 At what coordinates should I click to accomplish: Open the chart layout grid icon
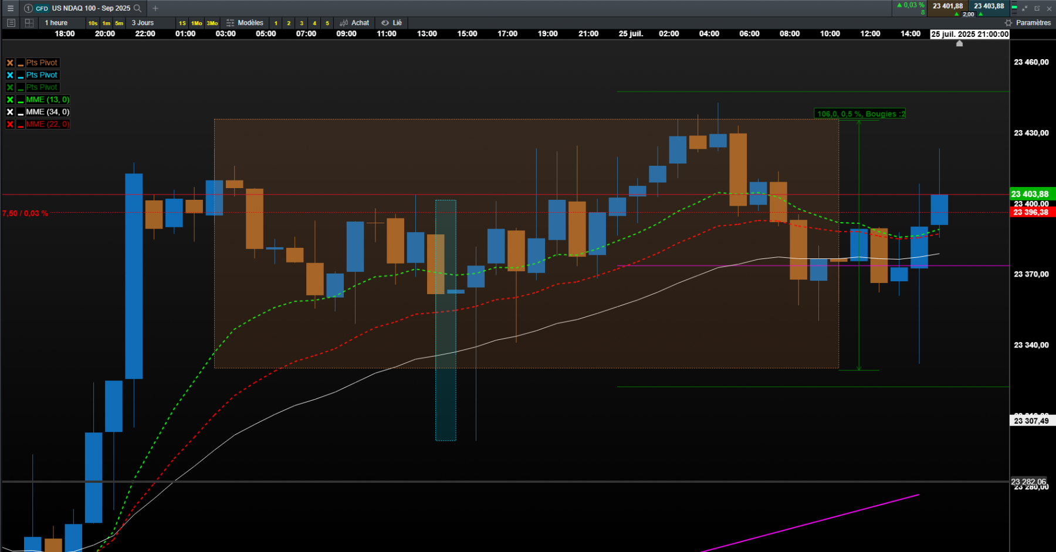29,23
